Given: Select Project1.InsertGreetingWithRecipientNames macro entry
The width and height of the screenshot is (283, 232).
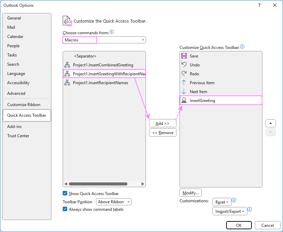Looking at the screenshot, I should 104,74.
